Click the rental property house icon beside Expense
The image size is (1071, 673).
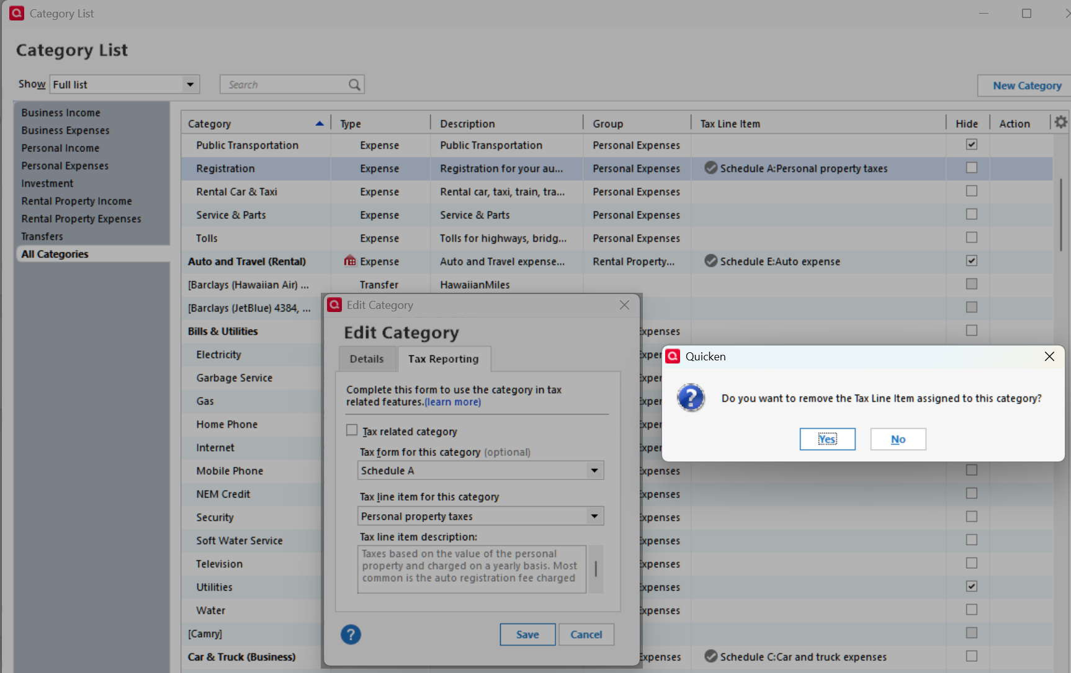(350, 261)
